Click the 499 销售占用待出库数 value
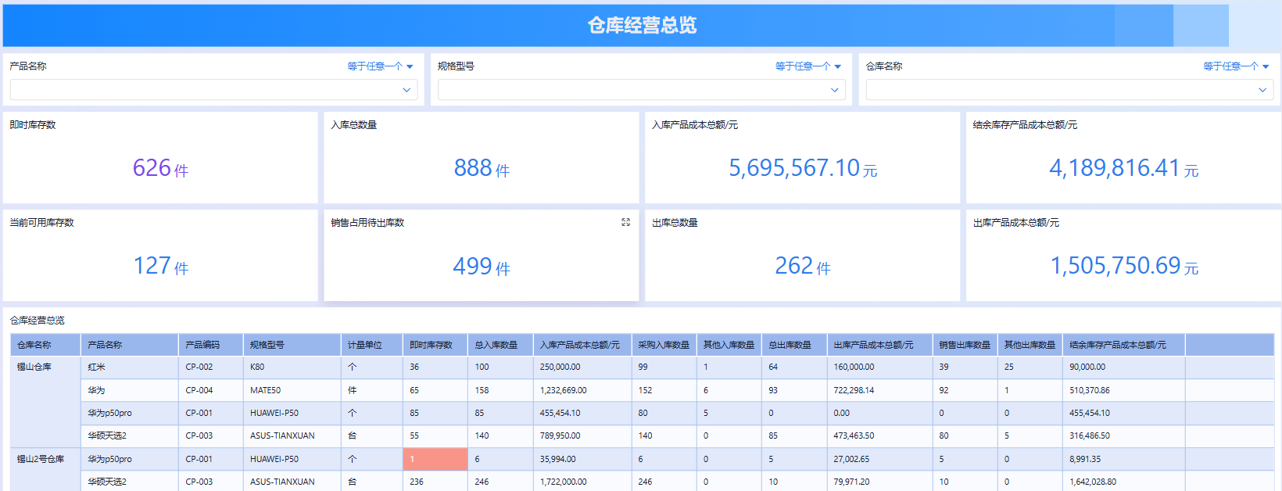This screenshot has height=491, width=1282. point(472,266)
